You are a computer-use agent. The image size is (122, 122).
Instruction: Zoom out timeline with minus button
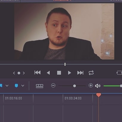tap(53, 85)
